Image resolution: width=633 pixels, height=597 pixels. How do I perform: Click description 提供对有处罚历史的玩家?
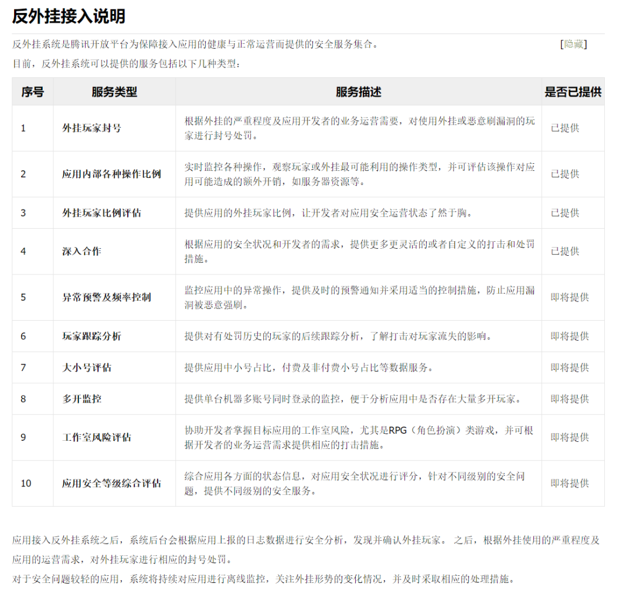[x=338, y=336]
